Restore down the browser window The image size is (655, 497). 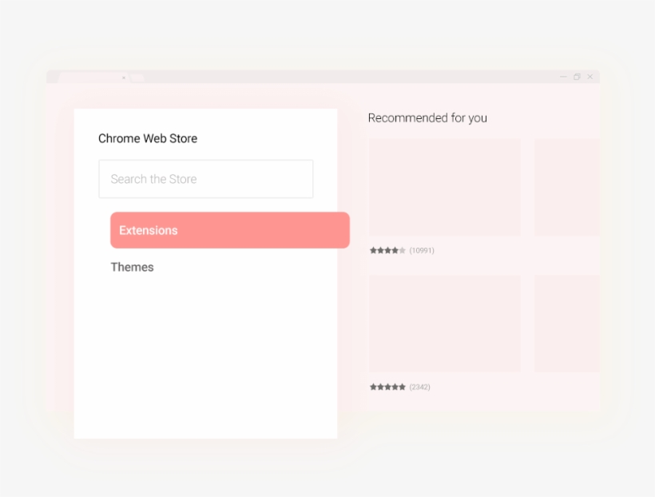[x=577, y=77]
